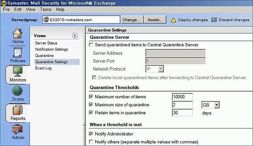Uncheck Maximum size of quarantine
253x146 pixels.
tap(91, 105)
